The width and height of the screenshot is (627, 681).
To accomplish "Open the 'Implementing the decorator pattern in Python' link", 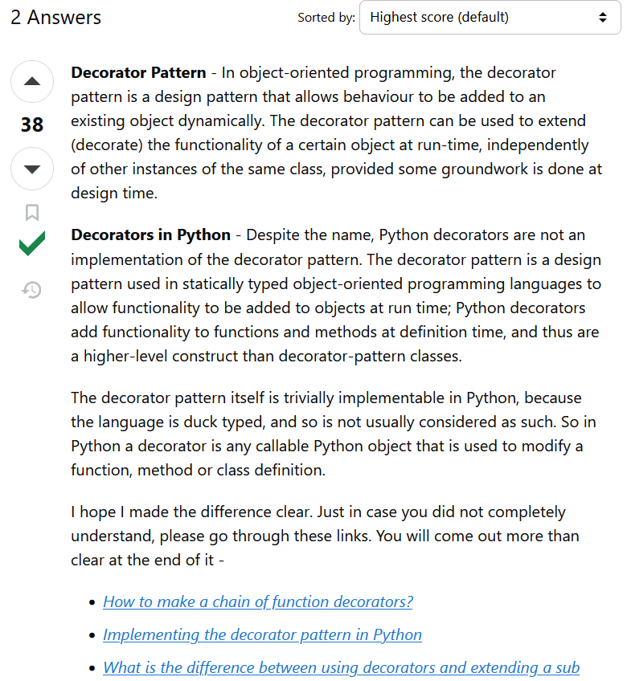I will click(x=262, y=634).
